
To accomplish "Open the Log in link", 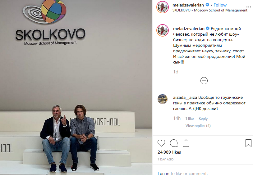I will [x=163, y=173].
